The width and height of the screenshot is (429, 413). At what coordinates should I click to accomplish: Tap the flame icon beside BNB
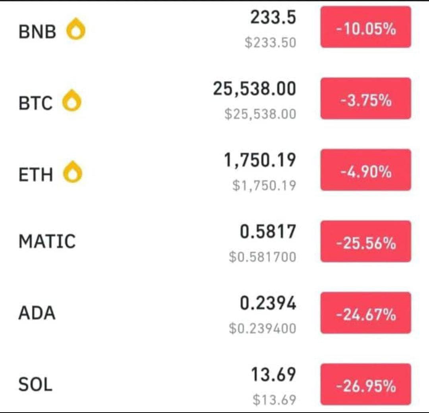tap(76, 29)
